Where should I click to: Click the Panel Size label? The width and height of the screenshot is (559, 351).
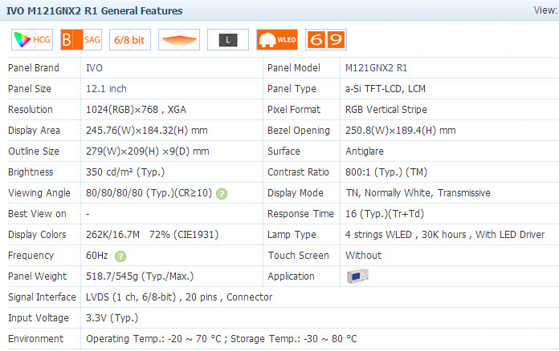click(30, 88)
